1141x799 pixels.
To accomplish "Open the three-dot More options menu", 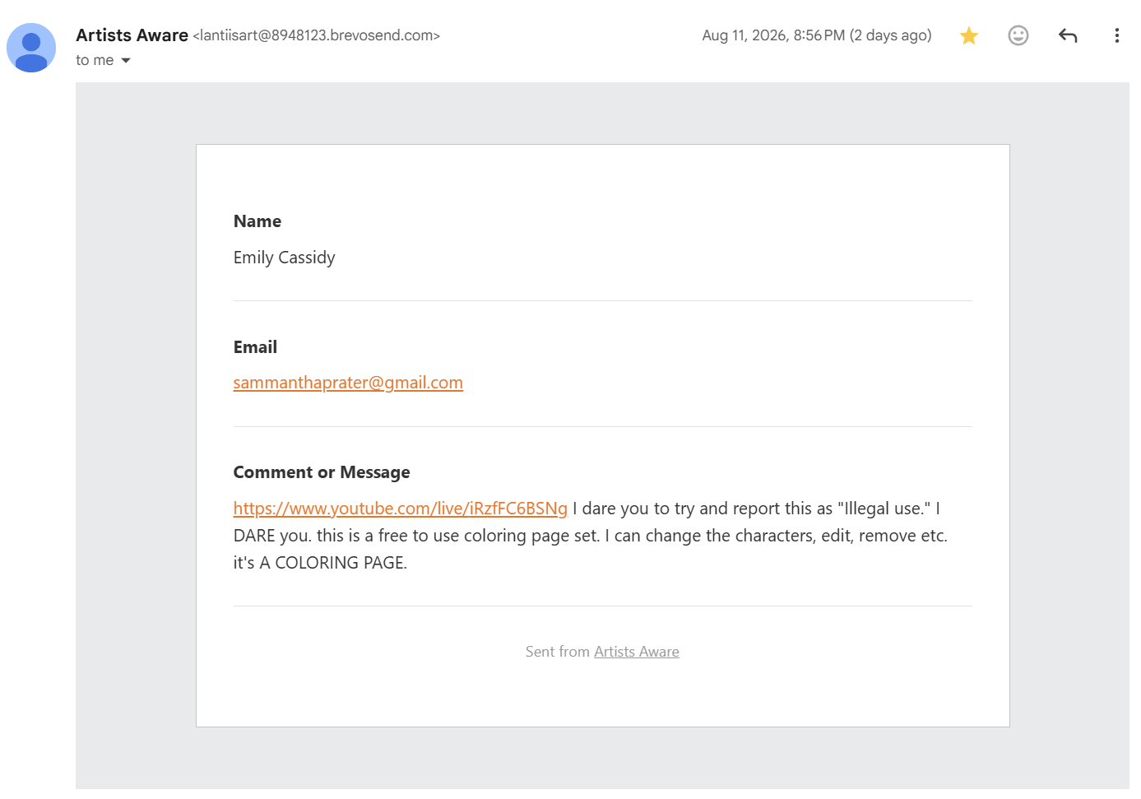I will click(x=1116, y=35).
